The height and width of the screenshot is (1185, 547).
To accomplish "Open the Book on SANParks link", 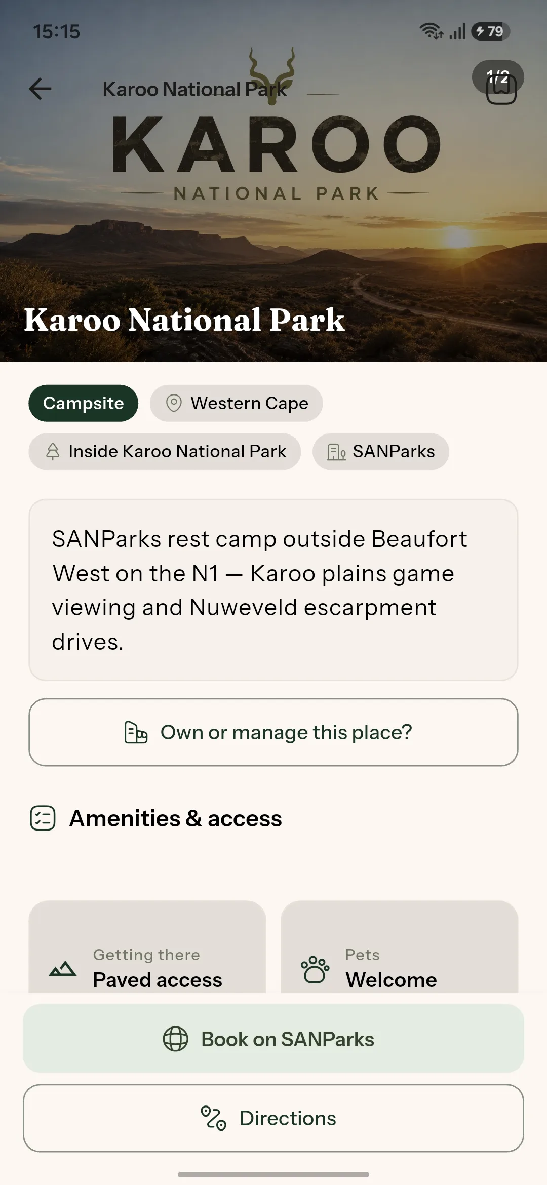I will pos(273,1039).
